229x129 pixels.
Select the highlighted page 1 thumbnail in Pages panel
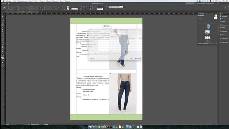tap(208, 26)
